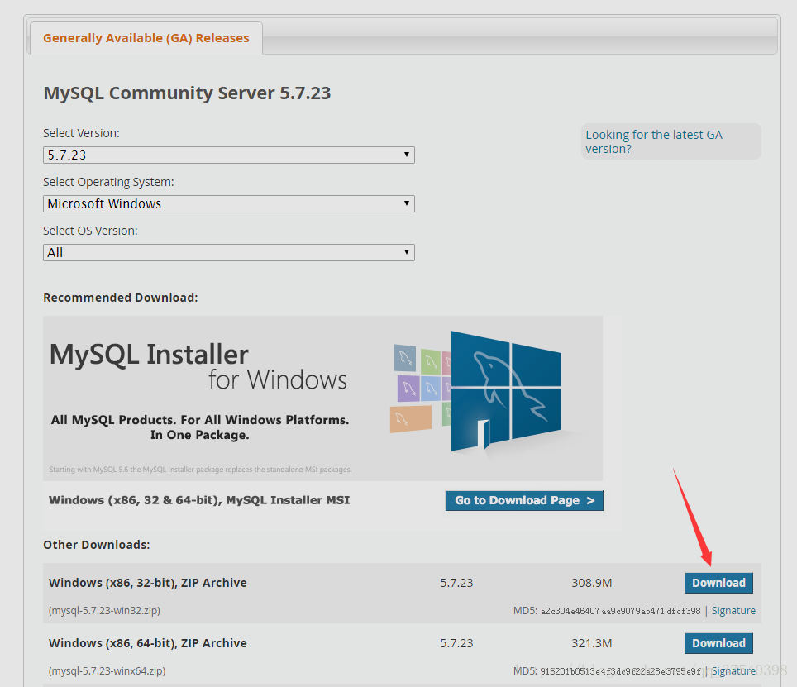Click the (mysql-5.7.23-win32.zip) file name
The width and height of the screenshot is (797, 687).
(104, 611)
